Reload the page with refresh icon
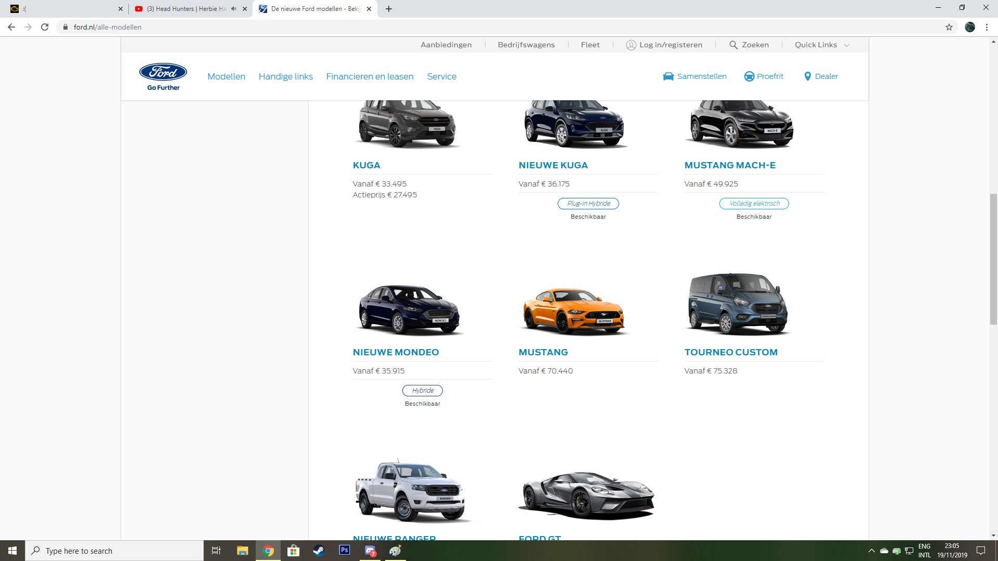 pos(45,27)
